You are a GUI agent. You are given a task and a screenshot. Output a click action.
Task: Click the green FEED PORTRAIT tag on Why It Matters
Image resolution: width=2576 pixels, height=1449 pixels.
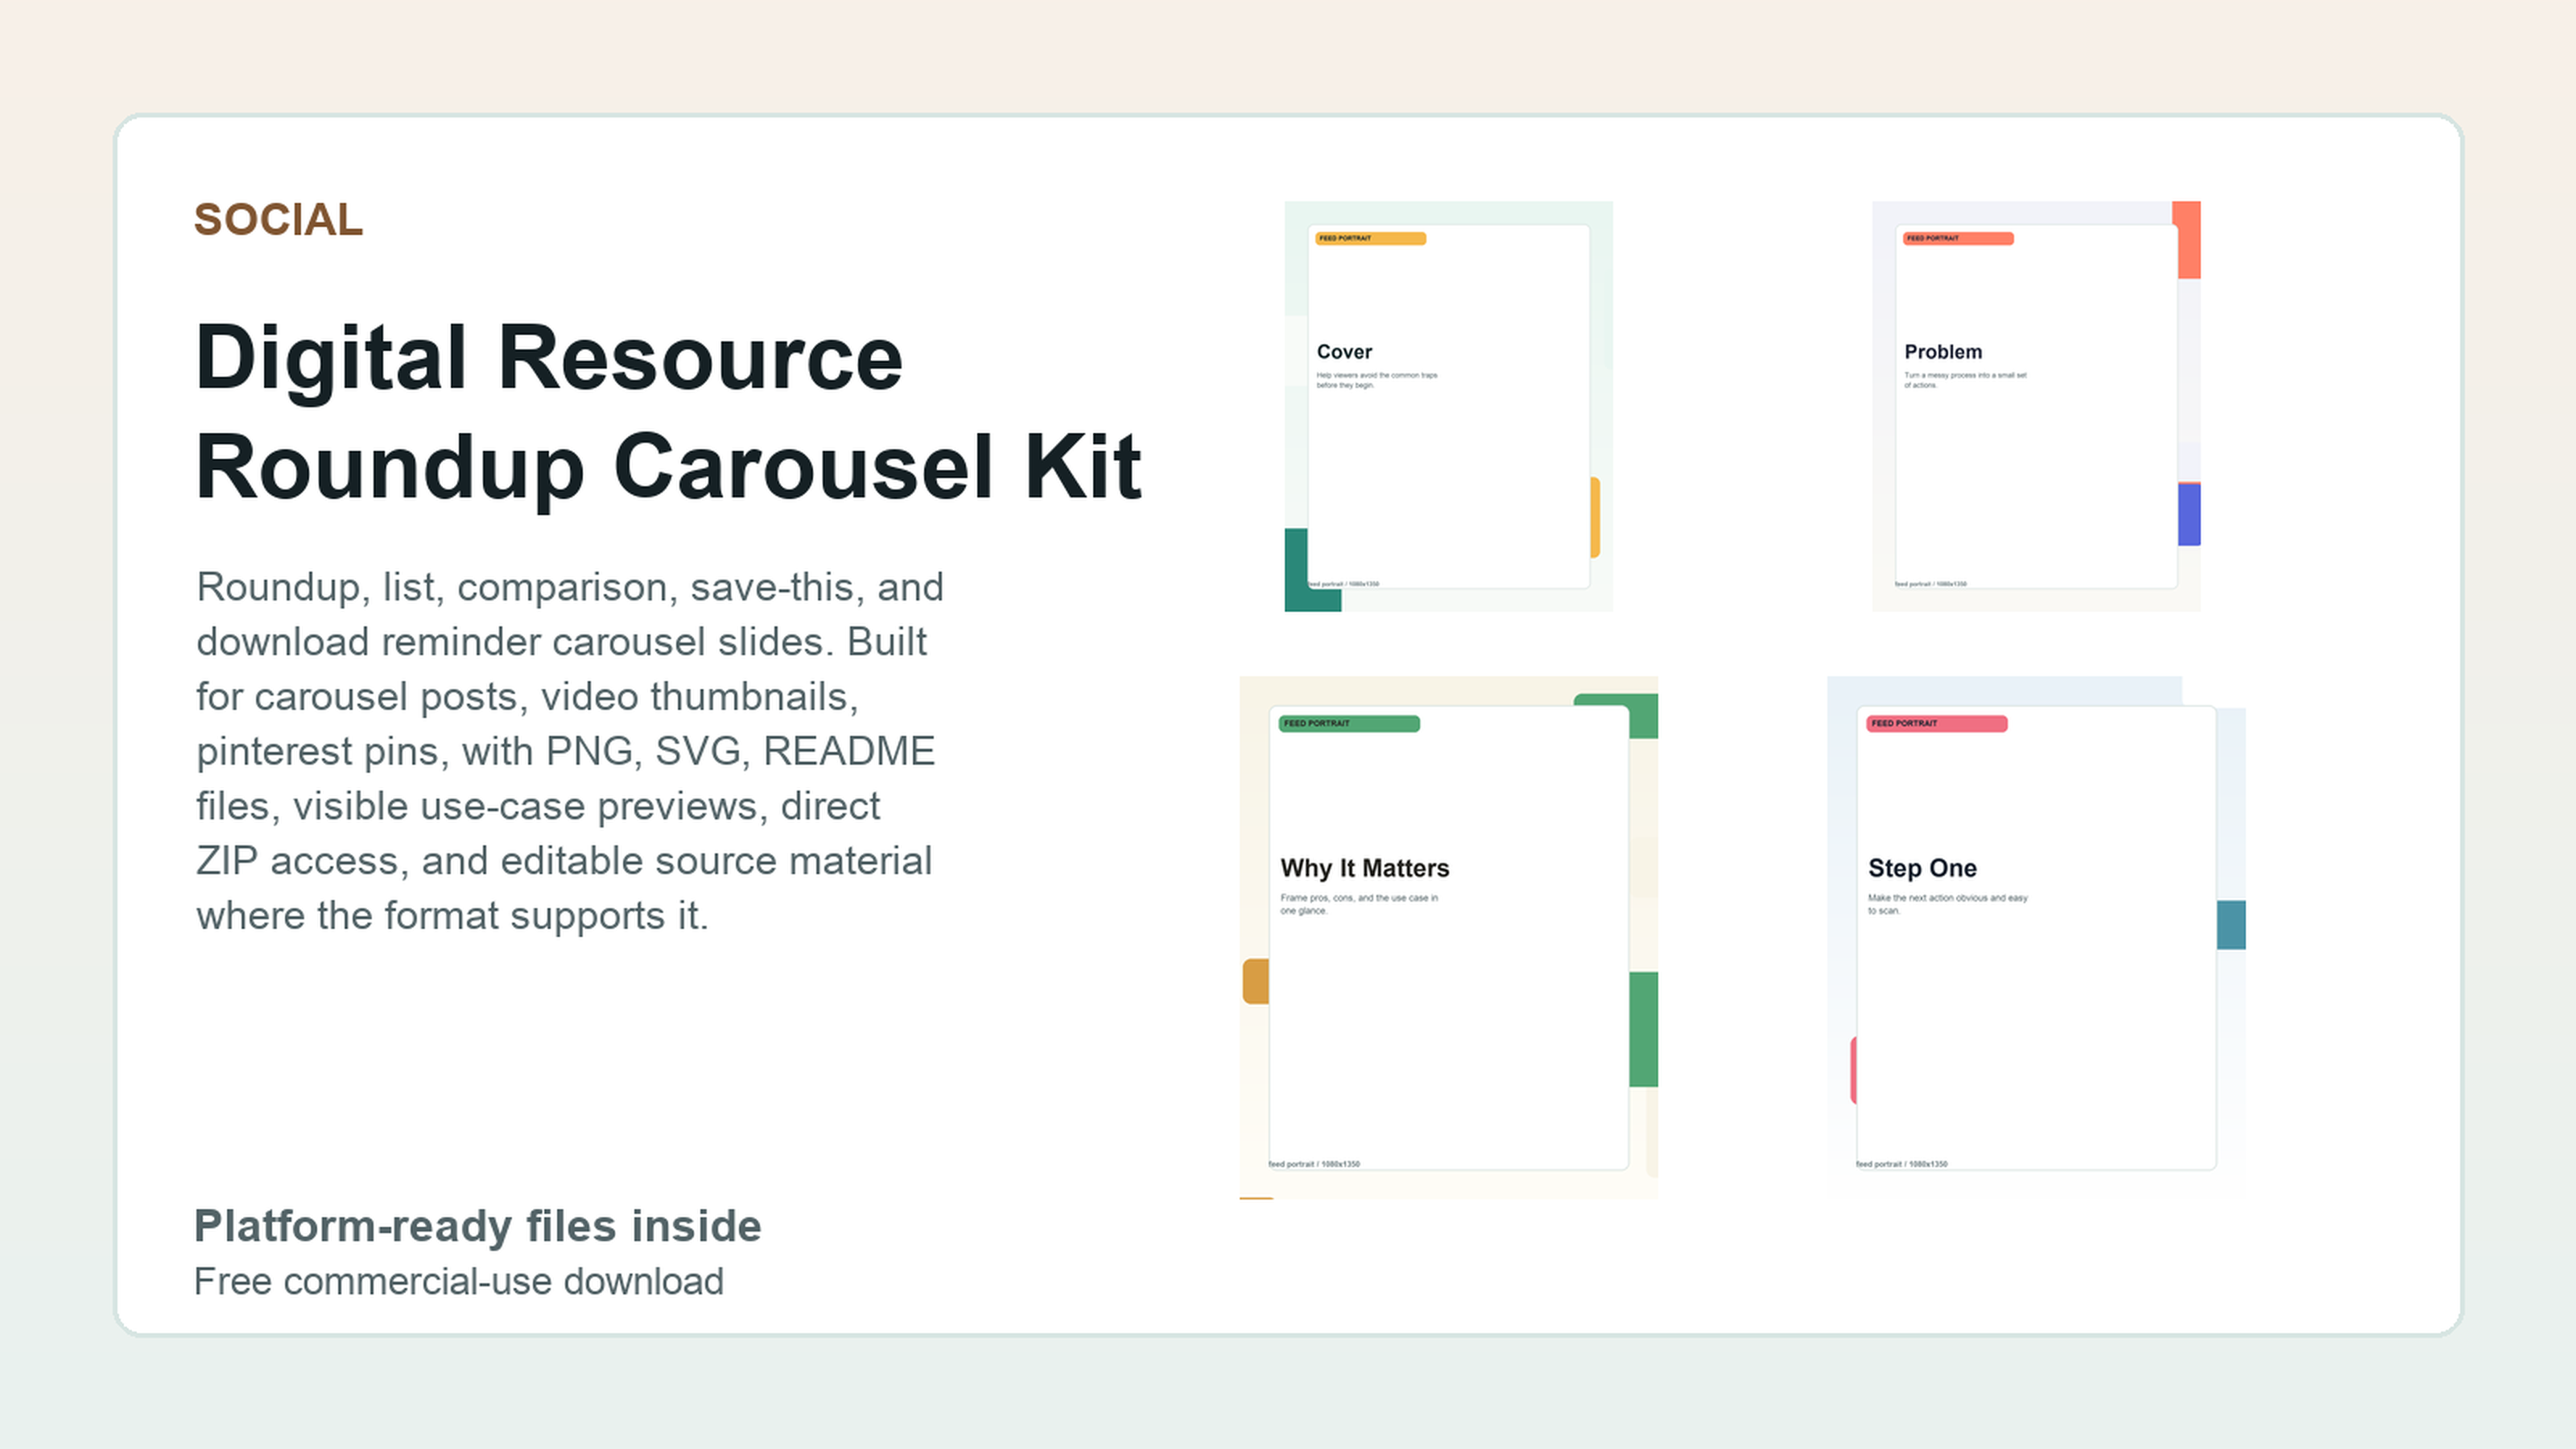pos(1349,723)
